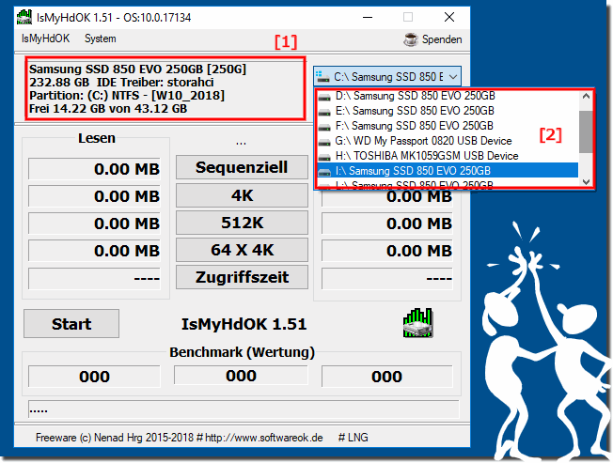Select E:\ Samsung SSD 850 EVO 250GB
The height and width of the screenshot is (463, 613).
(448, 111)
